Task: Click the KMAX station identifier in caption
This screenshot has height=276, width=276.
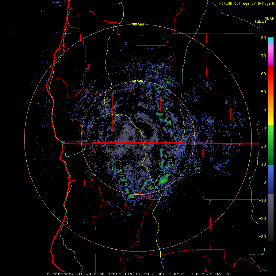Action: click(179, 274)
